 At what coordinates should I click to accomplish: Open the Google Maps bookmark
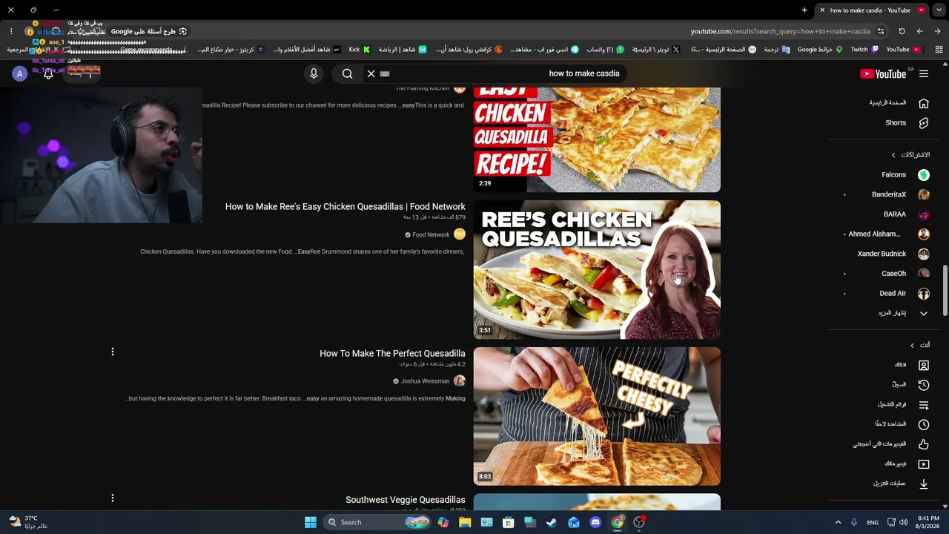click(819, 50)
